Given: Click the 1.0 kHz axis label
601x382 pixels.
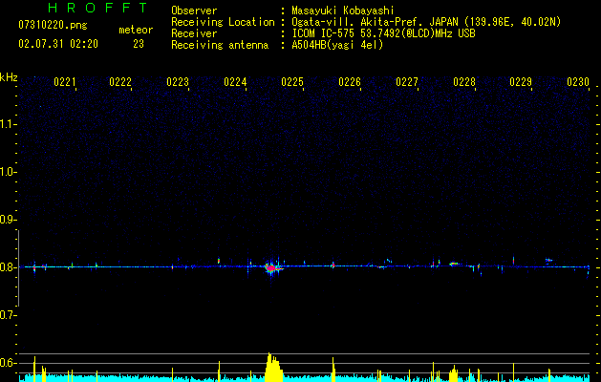Looking at the screenshot, I should (9, 172).
